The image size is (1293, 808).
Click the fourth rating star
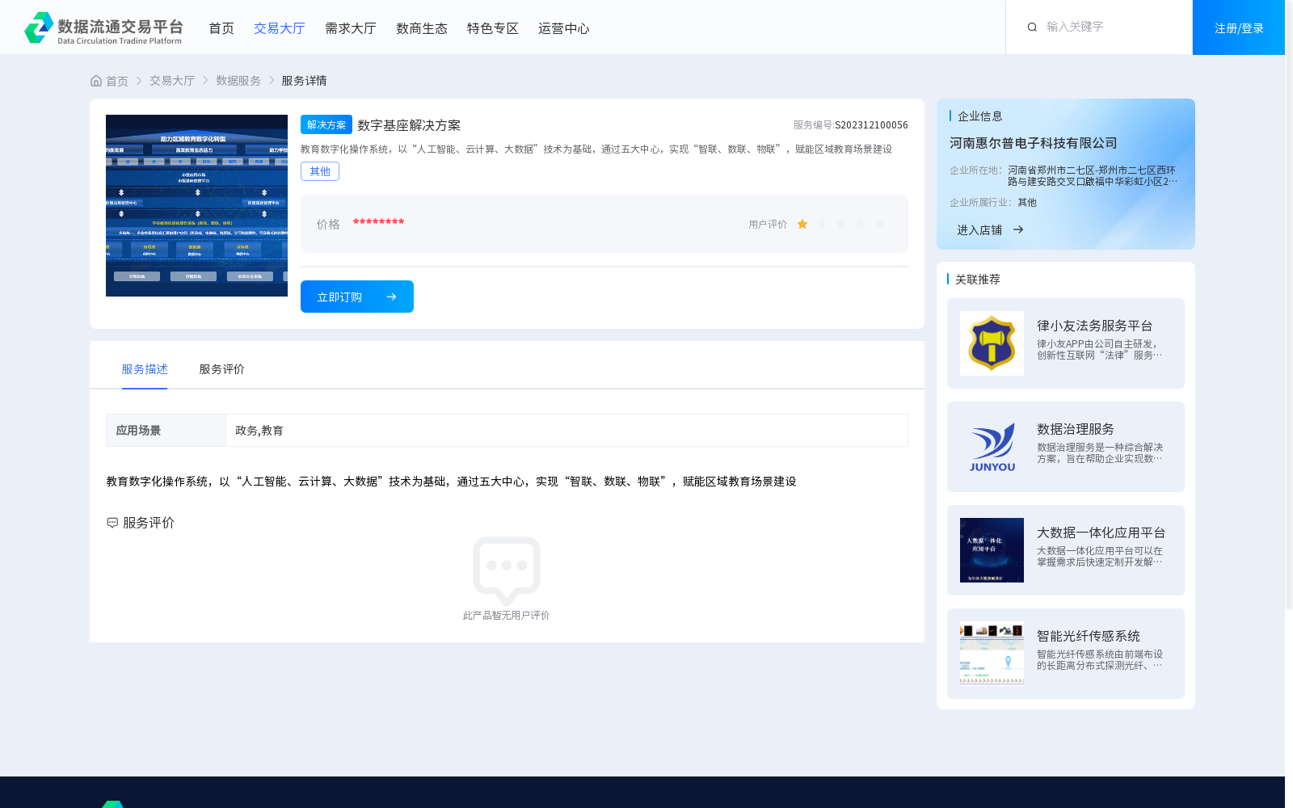point(861,224)
